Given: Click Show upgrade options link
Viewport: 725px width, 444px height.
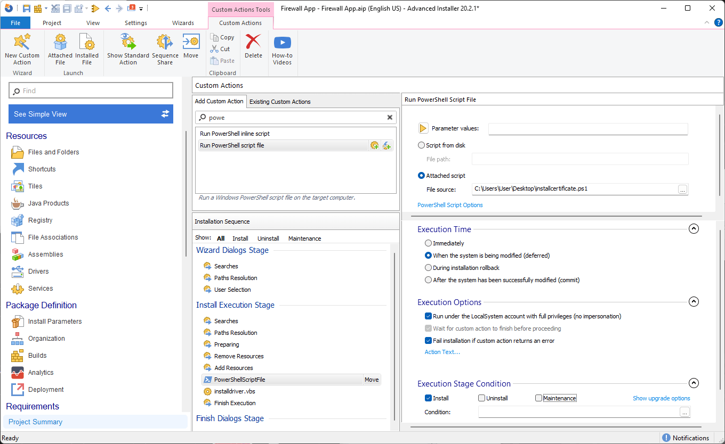Looking at the screenshot, I should coord(661,398).
